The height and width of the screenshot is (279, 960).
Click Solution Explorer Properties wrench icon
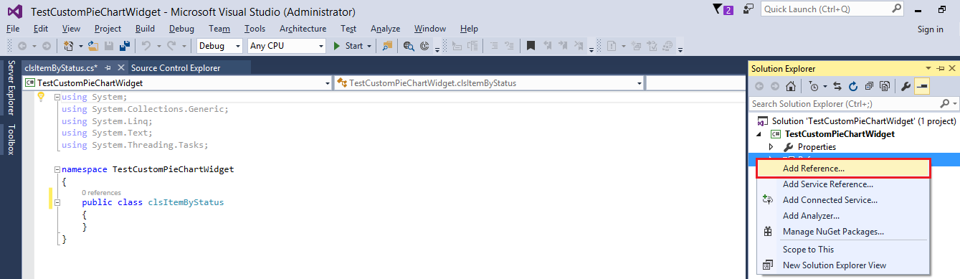coord(906,87)
